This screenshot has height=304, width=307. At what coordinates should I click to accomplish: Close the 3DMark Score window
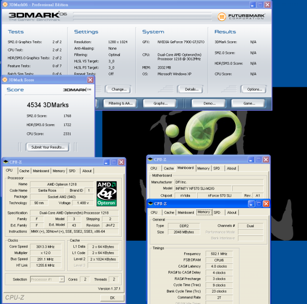pyautogui.click(x=90, y=80)
